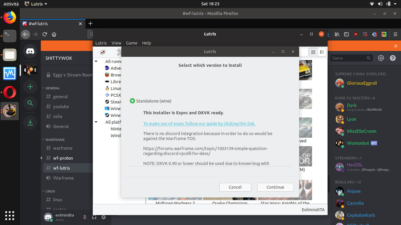Dismiss the orange Discord notice bar

pos(396,46)
